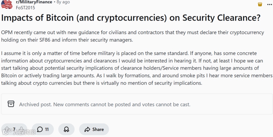Upvote the post

tap(7, 129)
